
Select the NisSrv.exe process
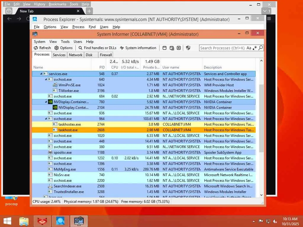click(x=144, y=175)
